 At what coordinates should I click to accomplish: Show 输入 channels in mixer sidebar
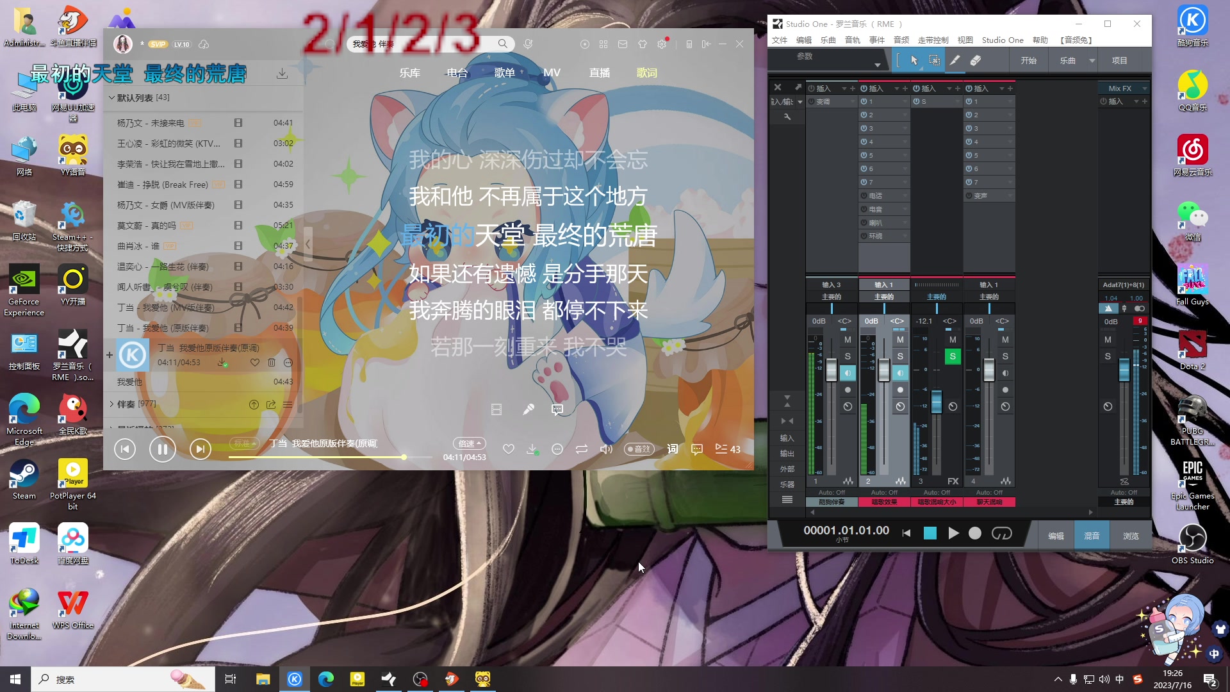coord(787,438)
